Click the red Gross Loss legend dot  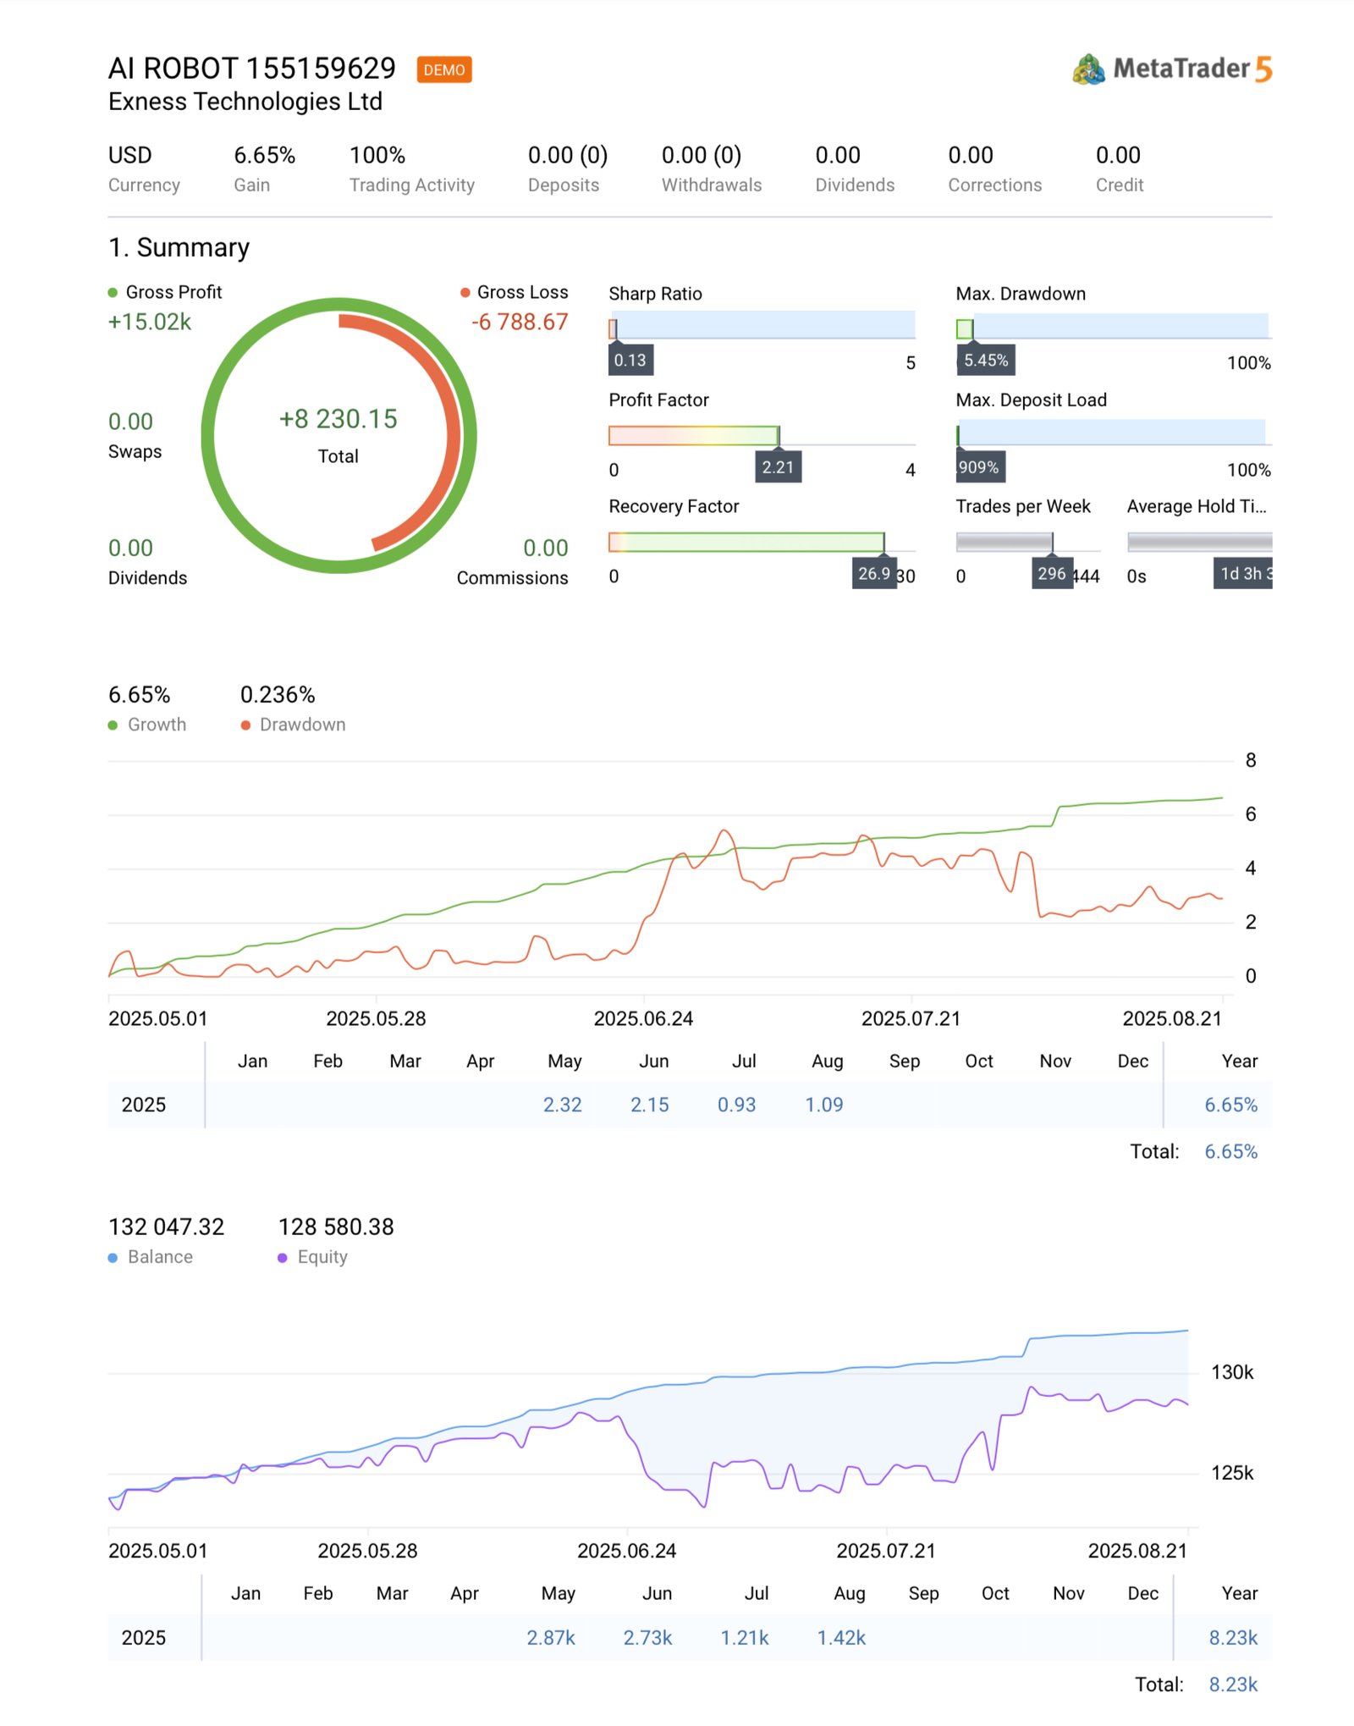coord(465,293)
